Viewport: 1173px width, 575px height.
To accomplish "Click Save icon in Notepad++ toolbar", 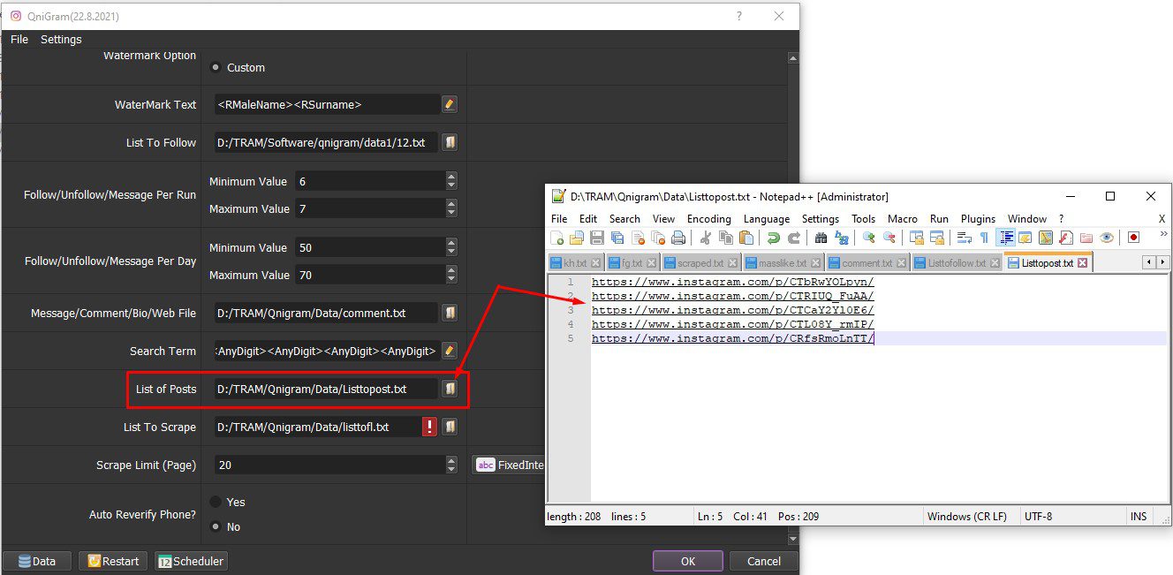I will click(x=597, y=238).
